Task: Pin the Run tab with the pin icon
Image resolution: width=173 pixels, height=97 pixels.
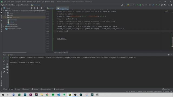Action: 4,72
